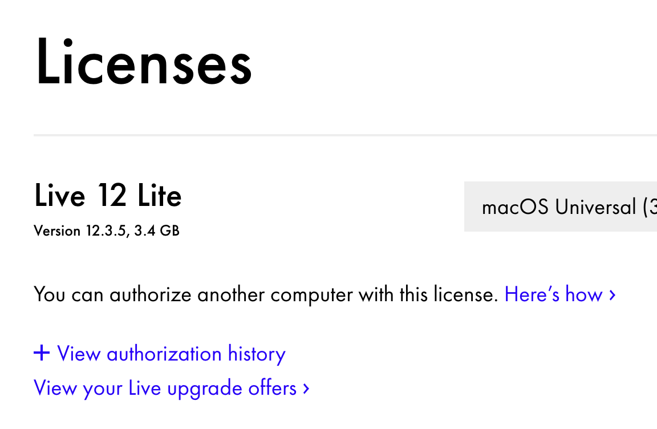Click the word history in the authorization expander
This screenshot has height=429, width=657.
pyautogui.click(x=257, y=354)
